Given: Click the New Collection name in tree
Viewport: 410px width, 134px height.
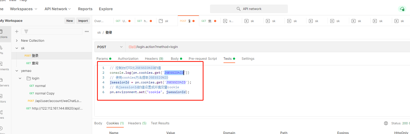Looking at the screenshot, I should pos(33,41).
